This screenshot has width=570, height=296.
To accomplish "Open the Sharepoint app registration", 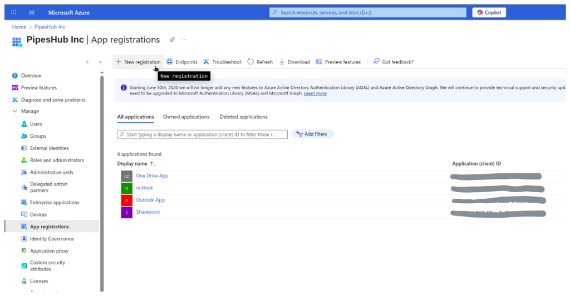I will [148, 212].
